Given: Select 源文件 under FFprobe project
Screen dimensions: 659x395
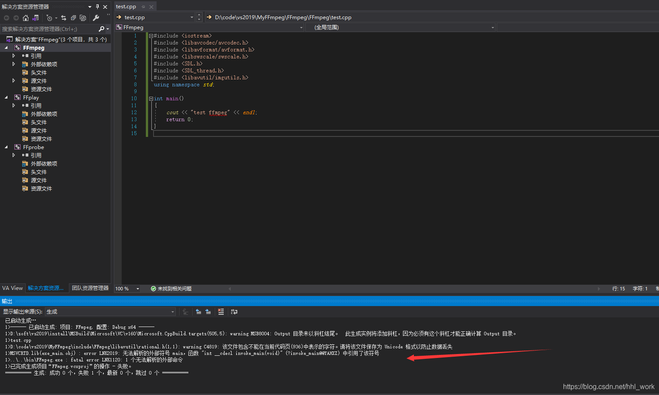Looking at the screenshot, I should [39, 180].
